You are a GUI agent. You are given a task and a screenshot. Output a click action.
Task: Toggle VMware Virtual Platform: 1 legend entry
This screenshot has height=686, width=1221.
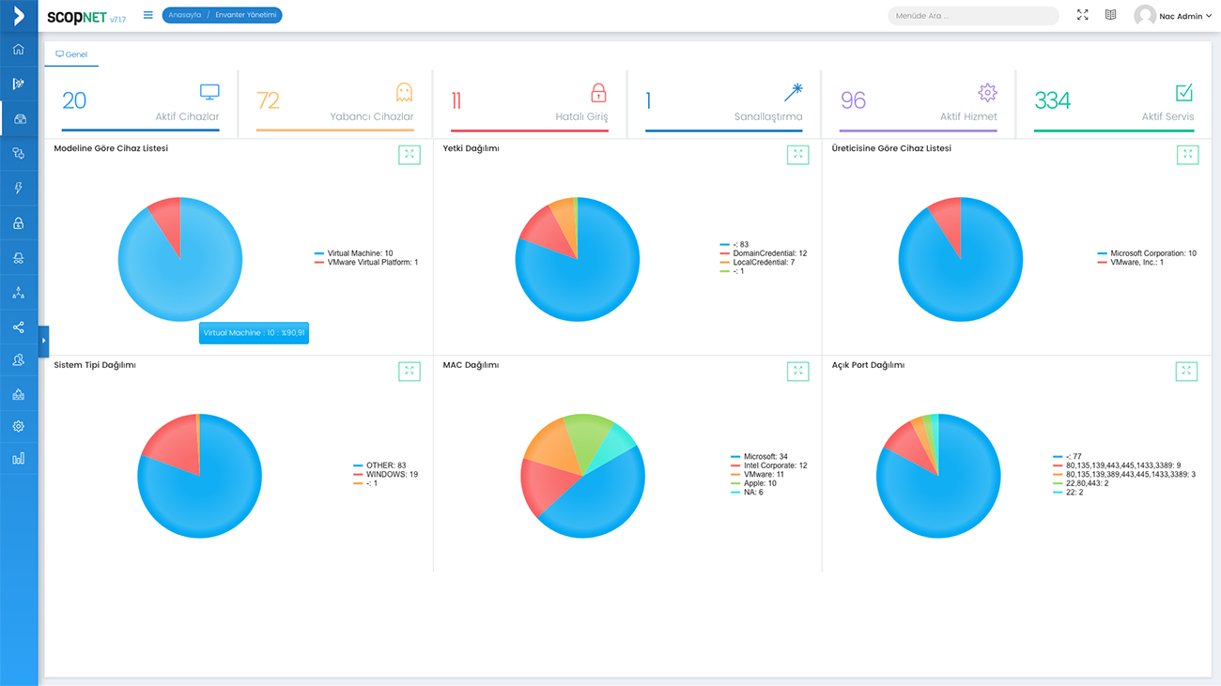(366, 263)
